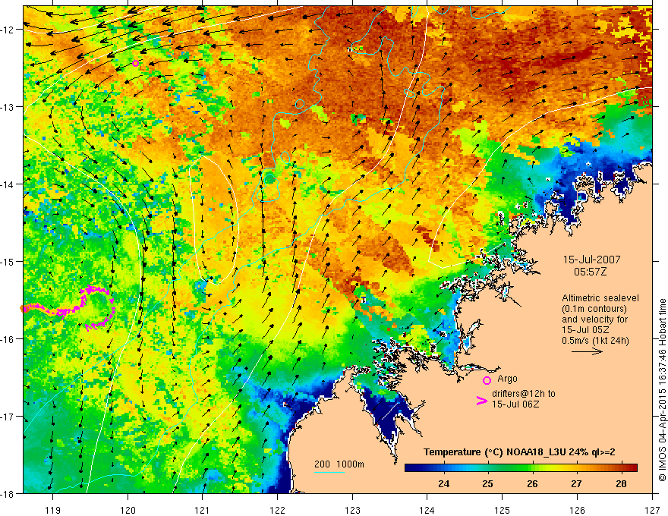Click the latitude axis label -14

click(x=8, y=184)
